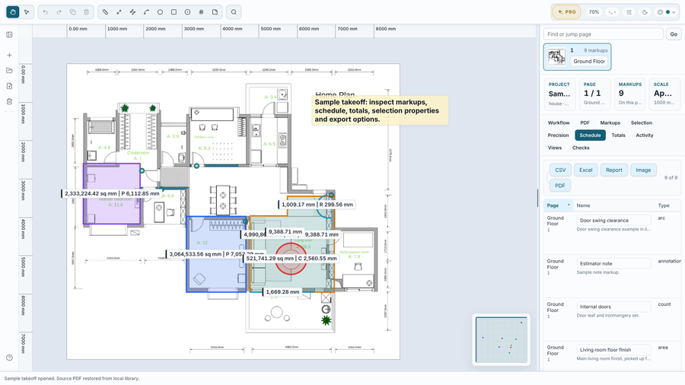The height and width of the screenshot is (385, 685).
Task: Edit Living room floor finish name field
Action: coord(613,350)
